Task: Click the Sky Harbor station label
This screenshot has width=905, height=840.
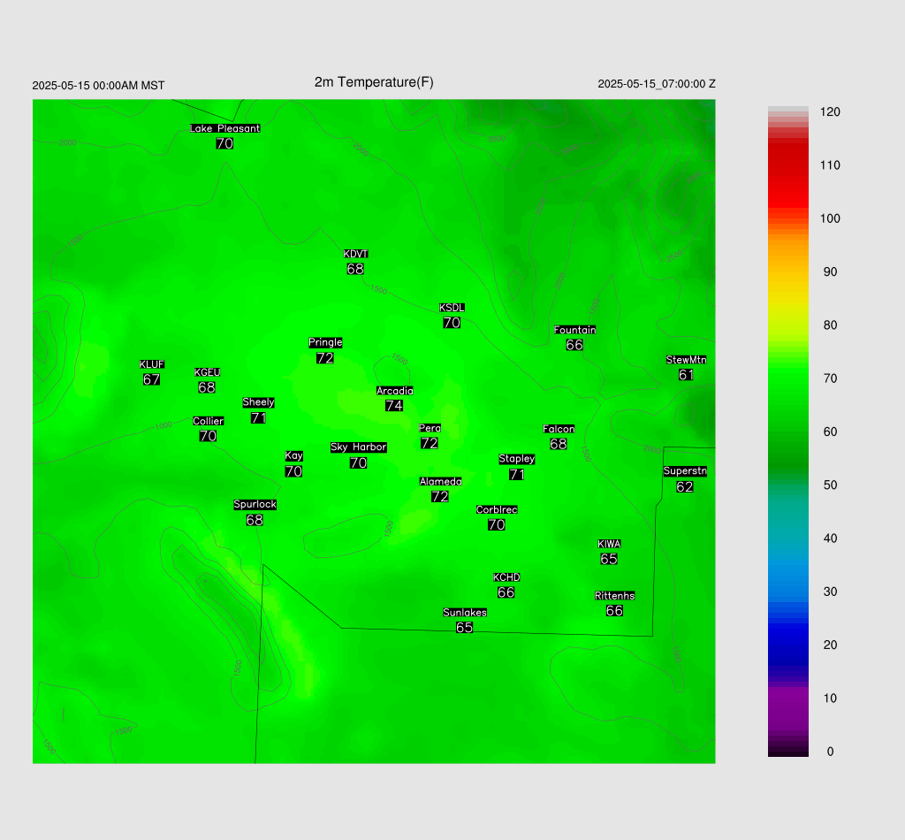Action: [359, 447]
